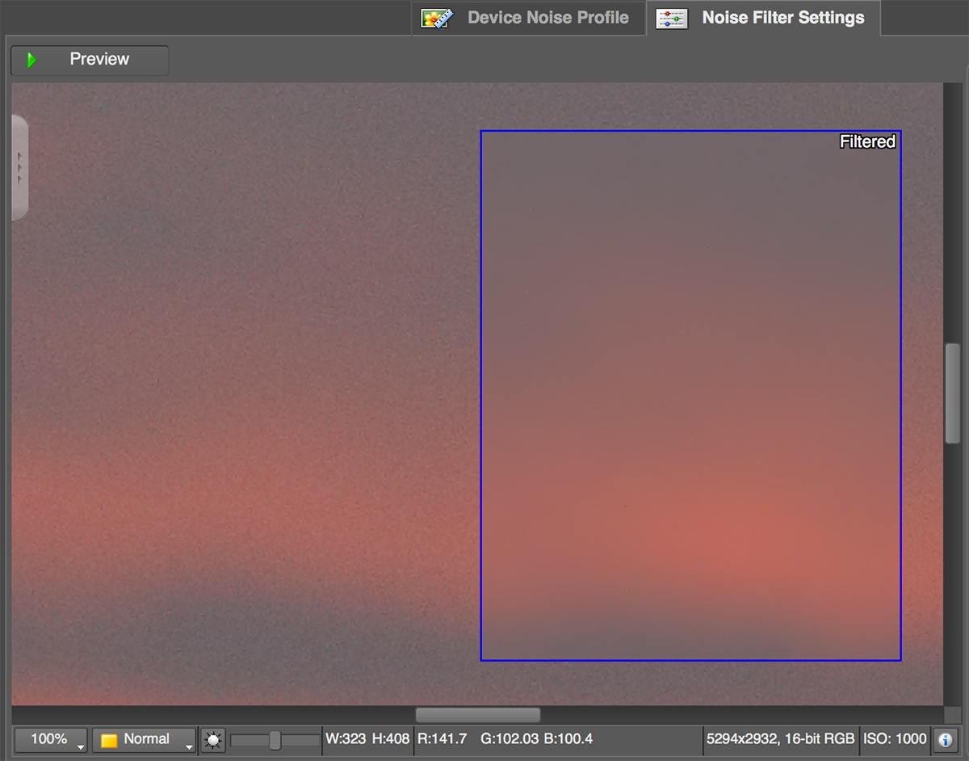Click the brightness sun icon
The image size is (969, 761).
pos(212,740)
